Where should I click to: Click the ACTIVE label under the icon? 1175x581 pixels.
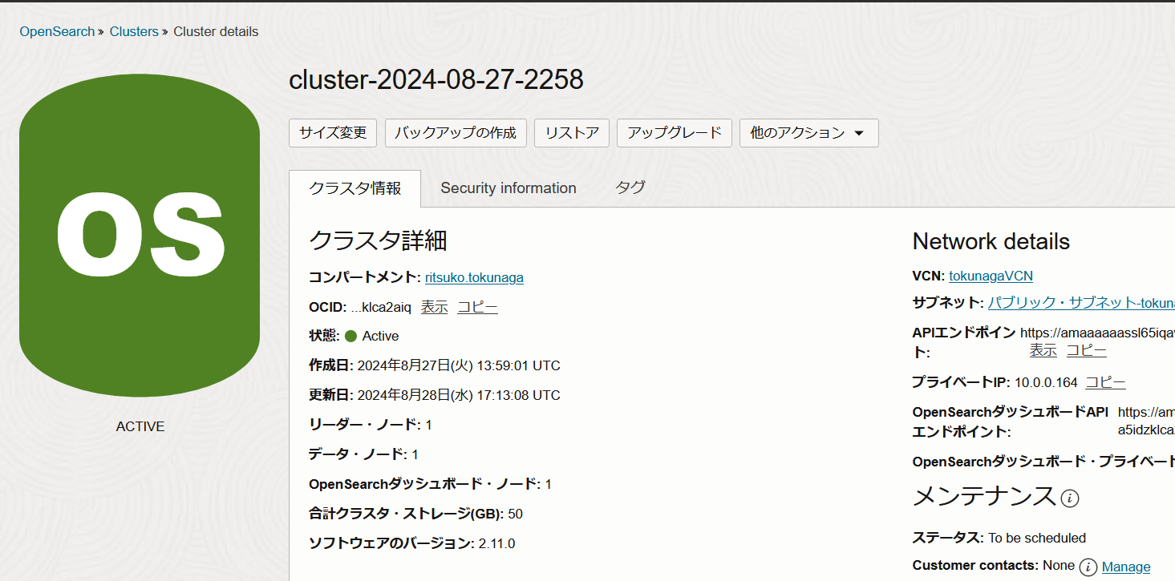(x=140, y=426)
